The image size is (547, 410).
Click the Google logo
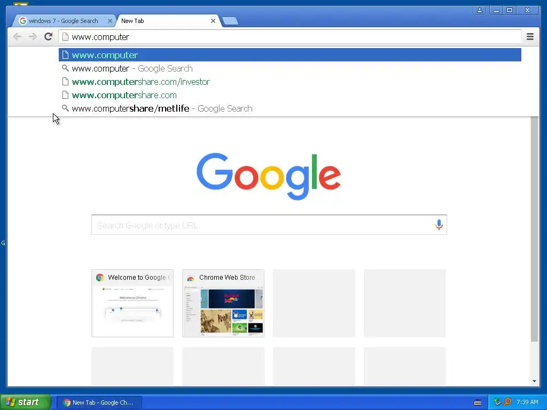[x=269, y=176]
